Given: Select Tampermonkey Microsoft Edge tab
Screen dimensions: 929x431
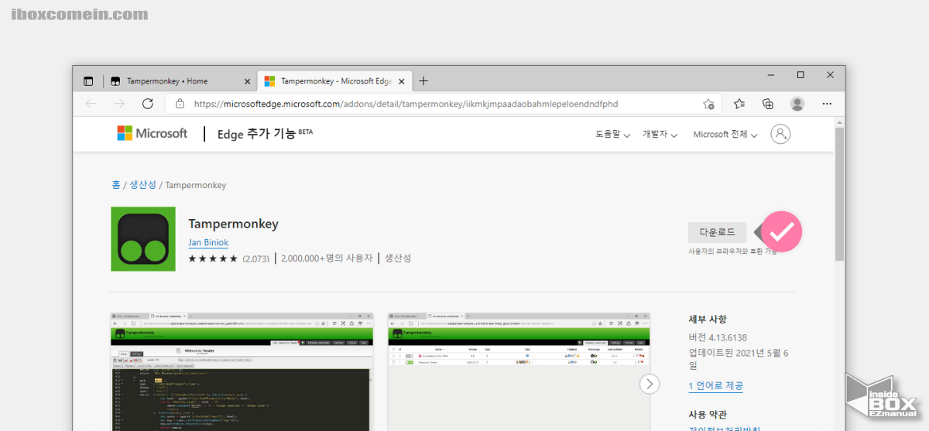Looking at the screenshot, I should [x=335, y=80].
